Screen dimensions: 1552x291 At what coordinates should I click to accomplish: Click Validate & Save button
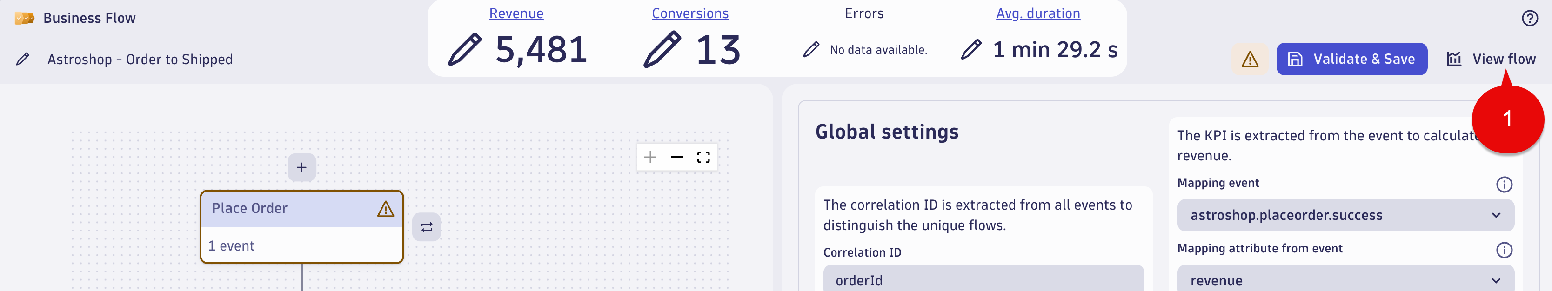click(1351, 59)
